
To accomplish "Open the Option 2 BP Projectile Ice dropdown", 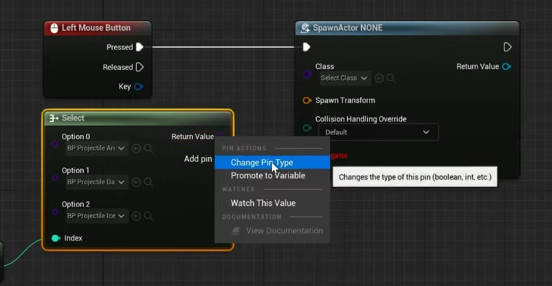I will [x=96, y=216].
